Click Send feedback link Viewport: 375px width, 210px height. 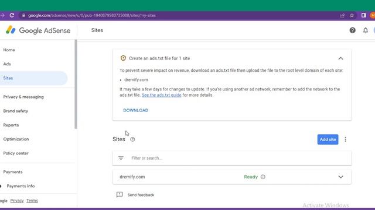pyautogui.click(x=141, y=195)
